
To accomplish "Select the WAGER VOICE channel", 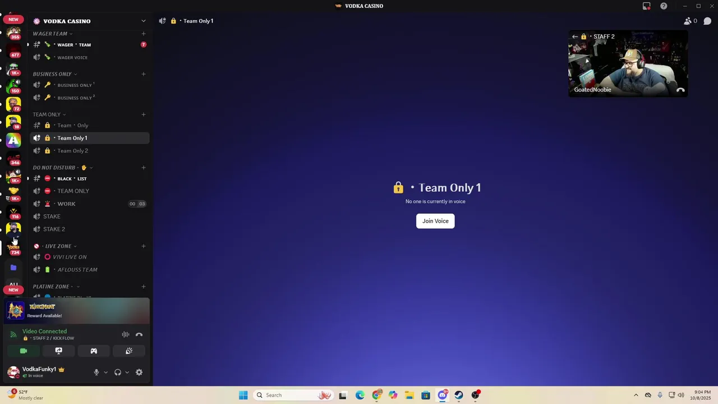I will coord(90,57).
